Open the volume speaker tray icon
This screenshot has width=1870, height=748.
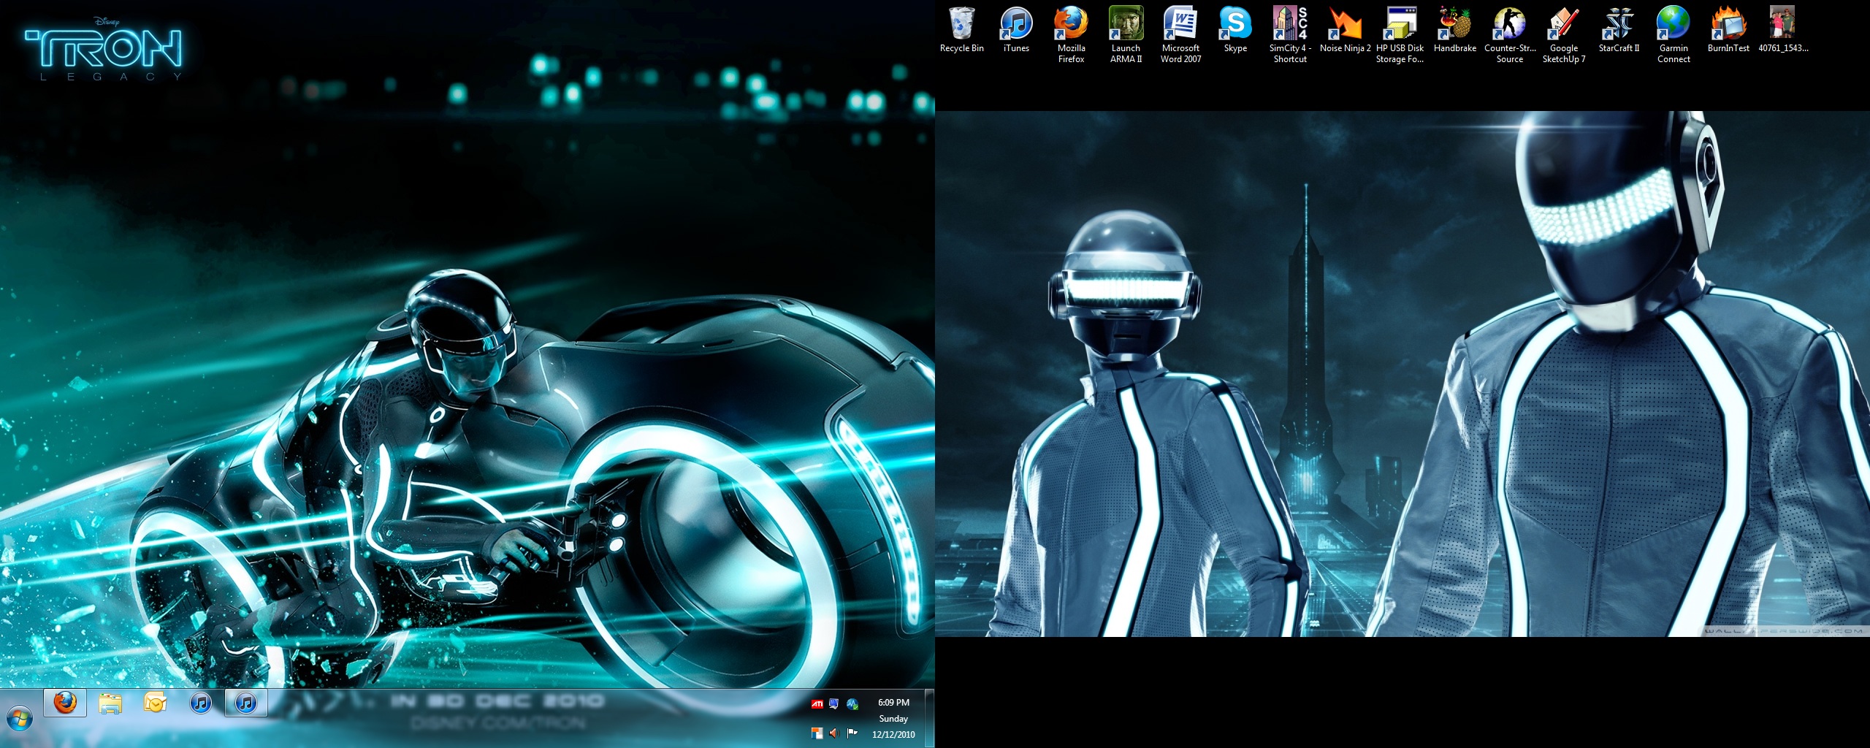834,733
